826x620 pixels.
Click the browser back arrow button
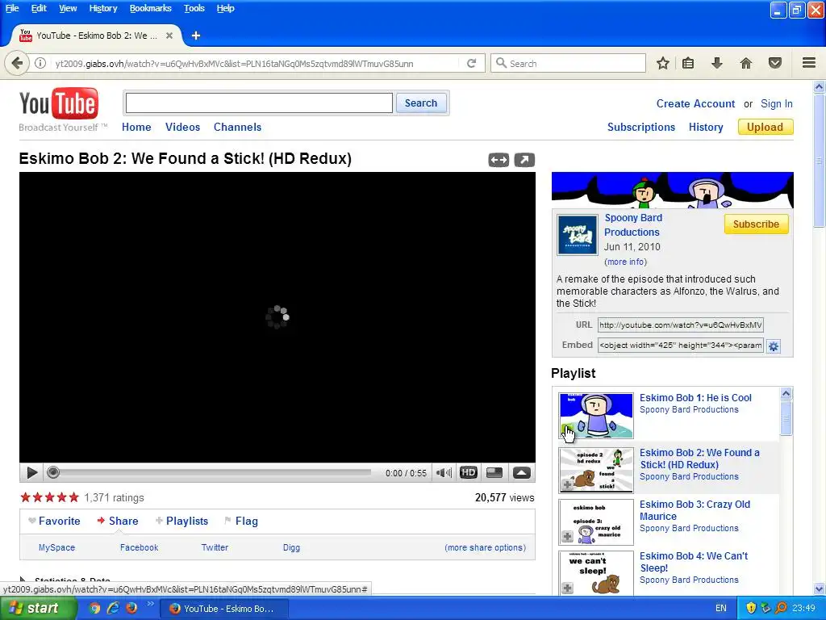click(x=16, y=63)
